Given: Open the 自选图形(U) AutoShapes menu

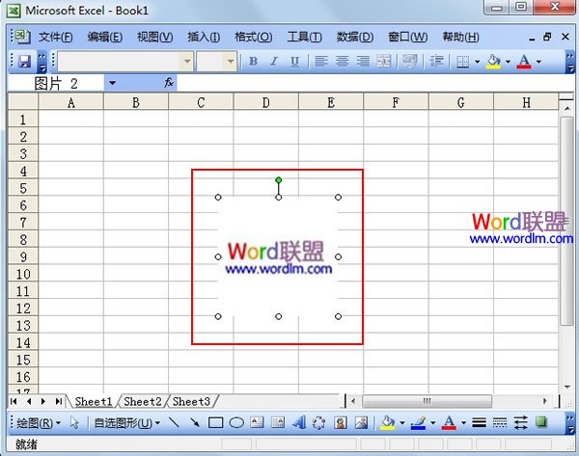Looking at the screenshot, I should [127, 423].
